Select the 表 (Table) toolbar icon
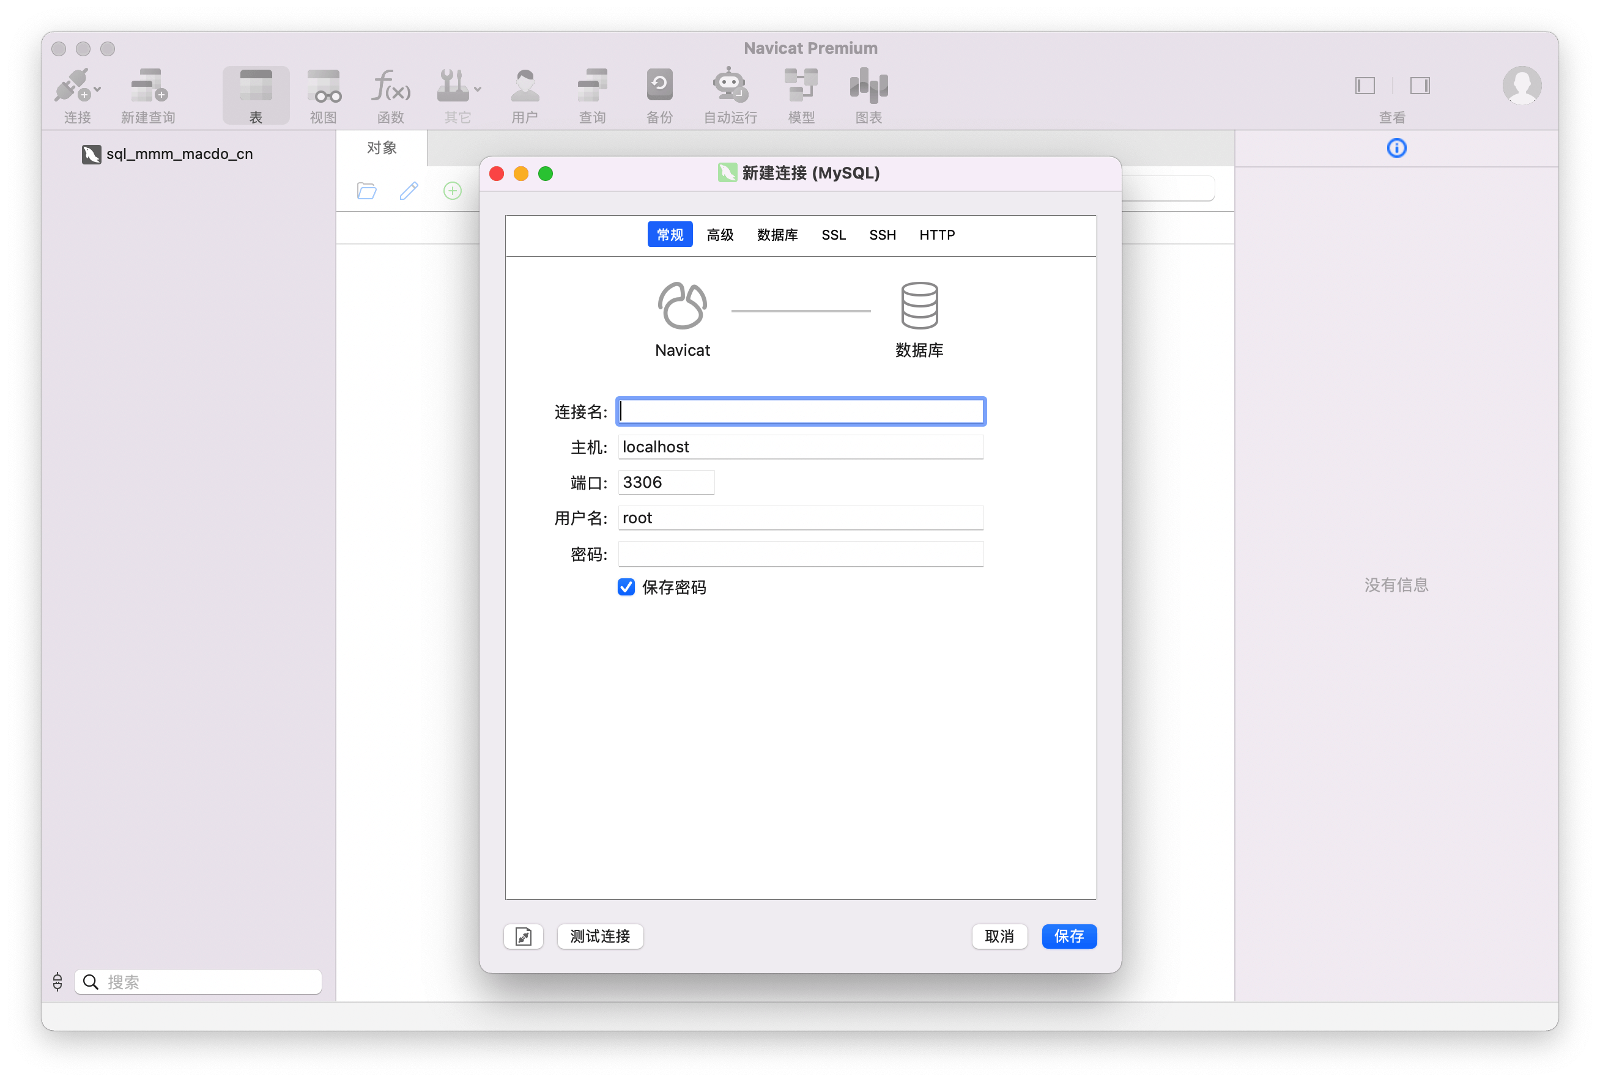 (256, 86)
